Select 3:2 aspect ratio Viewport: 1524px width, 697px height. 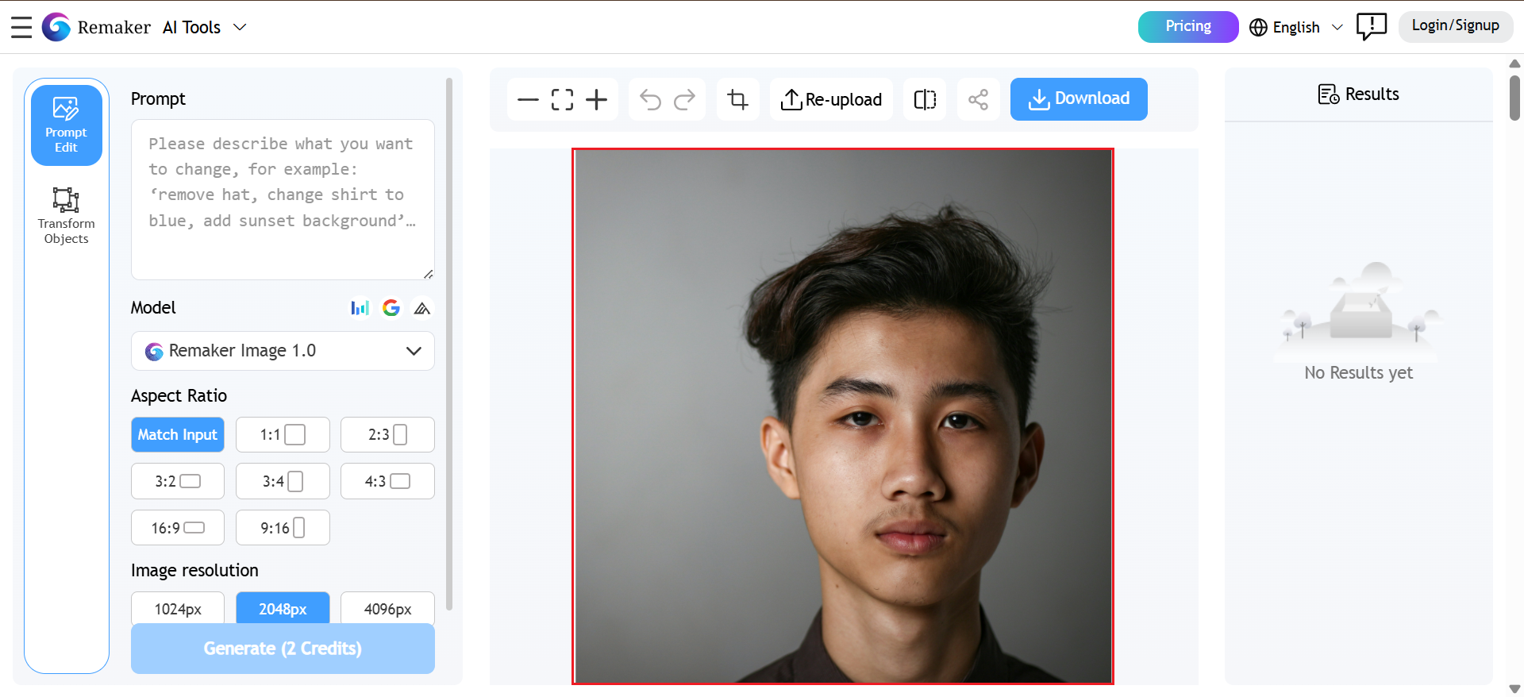pyautogui.click(x=178, y=481)
